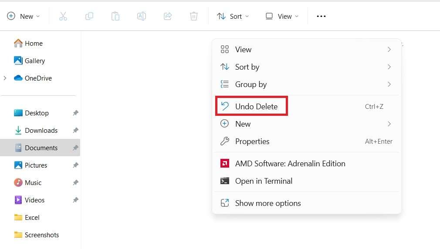
Task: Open Sort by submenu in context menu
Action: pyautogui.click(x=306, y=67)
